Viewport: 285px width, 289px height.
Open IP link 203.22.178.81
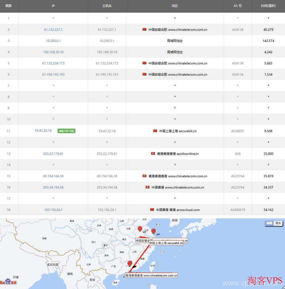[53, 154]
